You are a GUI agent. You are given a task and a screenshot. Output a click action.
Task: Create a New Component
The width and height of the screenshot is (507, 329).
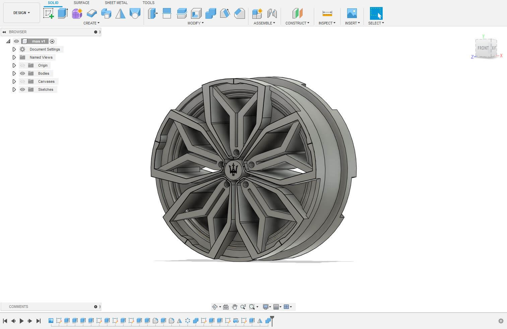click(x=257, y=13)
